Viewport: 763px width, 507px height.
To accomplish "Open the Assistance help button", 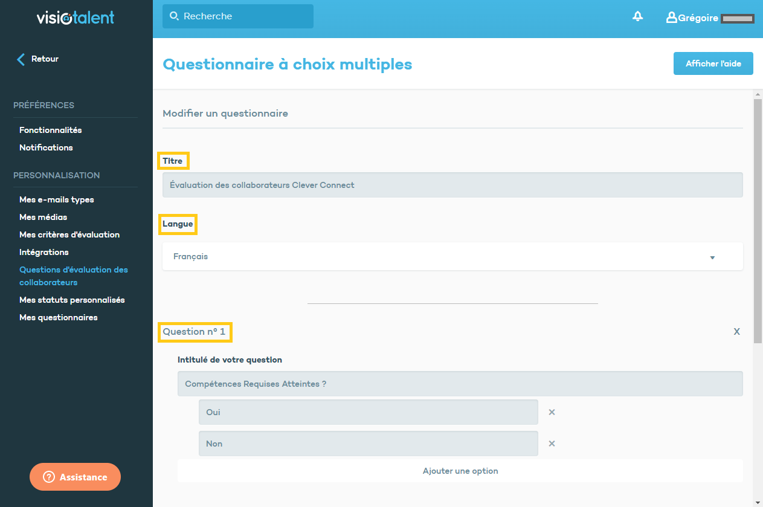I will [75, 477].
